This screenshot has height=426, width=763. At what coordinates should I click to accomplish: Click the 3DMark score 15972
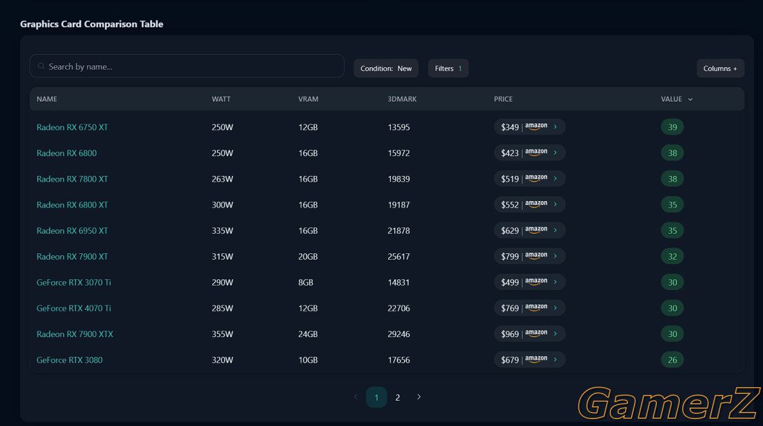pos(399,153)
